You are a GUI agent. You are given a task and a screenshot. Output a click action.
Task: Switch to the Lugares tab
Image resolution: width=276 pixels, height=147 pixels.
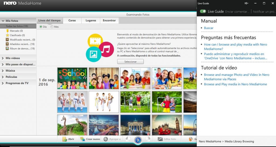click(91, 20)
